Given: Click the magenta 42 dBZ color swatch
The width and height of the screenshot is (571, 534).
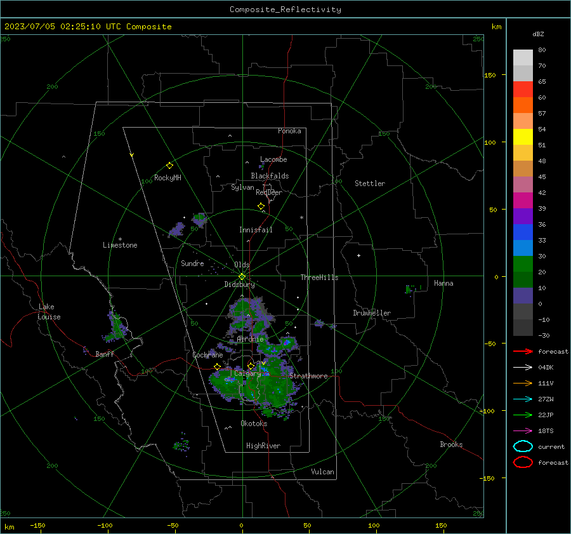Looking at the screenshot, I should (523, 200).
